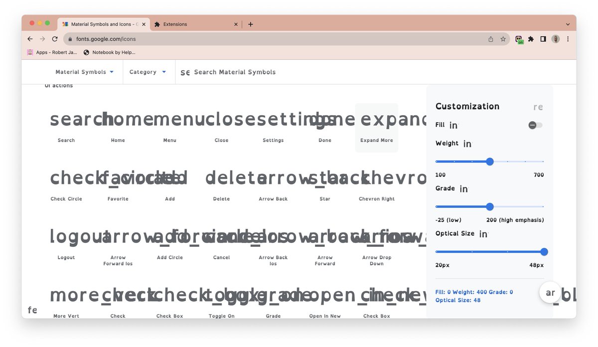Click the Fill, Weight, Grade, Optical Size summary link
Viewport: 598px width, 347px height.
click(x=474, y=296)
